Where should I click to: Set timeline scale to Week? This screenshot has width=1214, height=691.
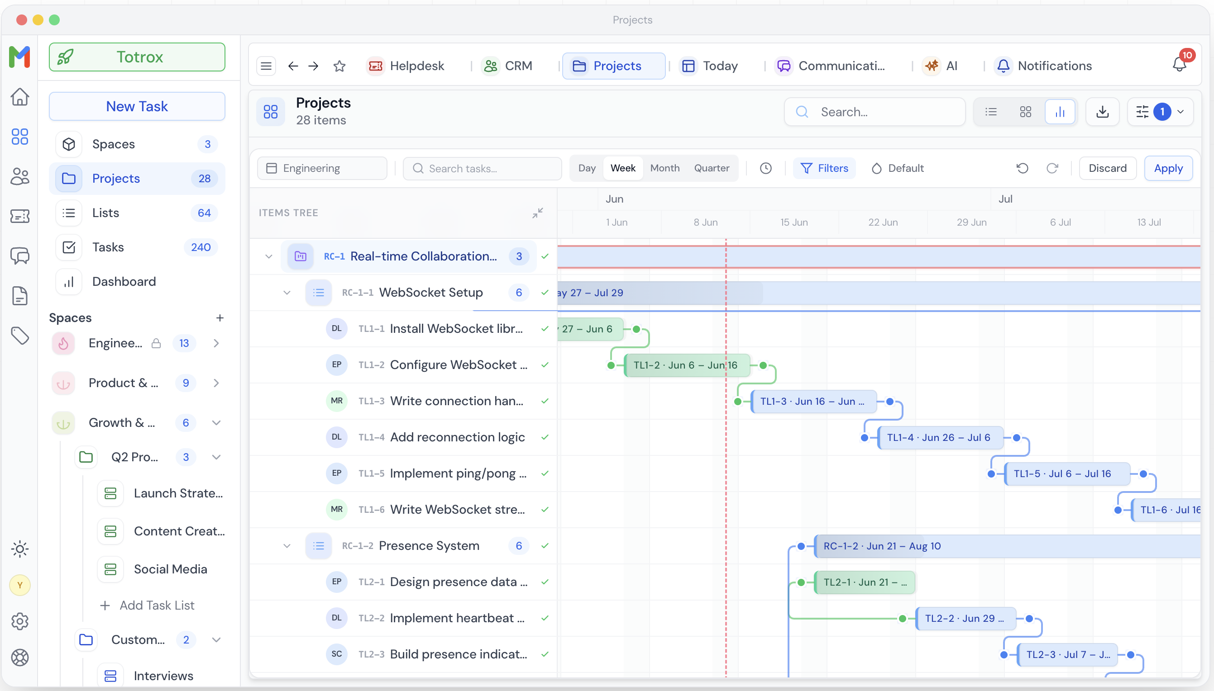click(x=623, y=169)
